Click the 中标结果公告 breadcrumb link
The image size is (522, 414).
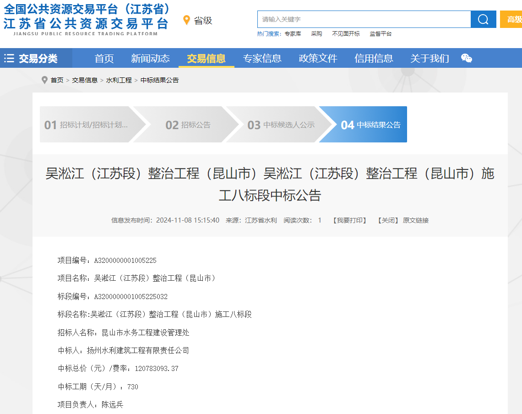pos(159,80)
